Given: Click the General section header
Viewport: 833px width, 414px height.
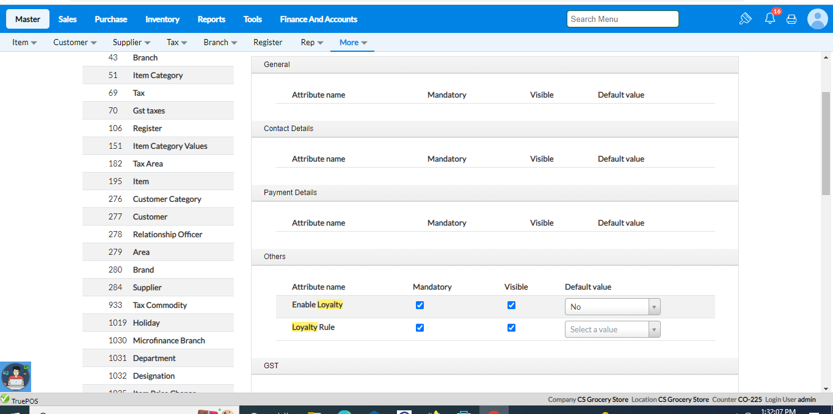Looking at the screenshot, I should click(495, 65).
